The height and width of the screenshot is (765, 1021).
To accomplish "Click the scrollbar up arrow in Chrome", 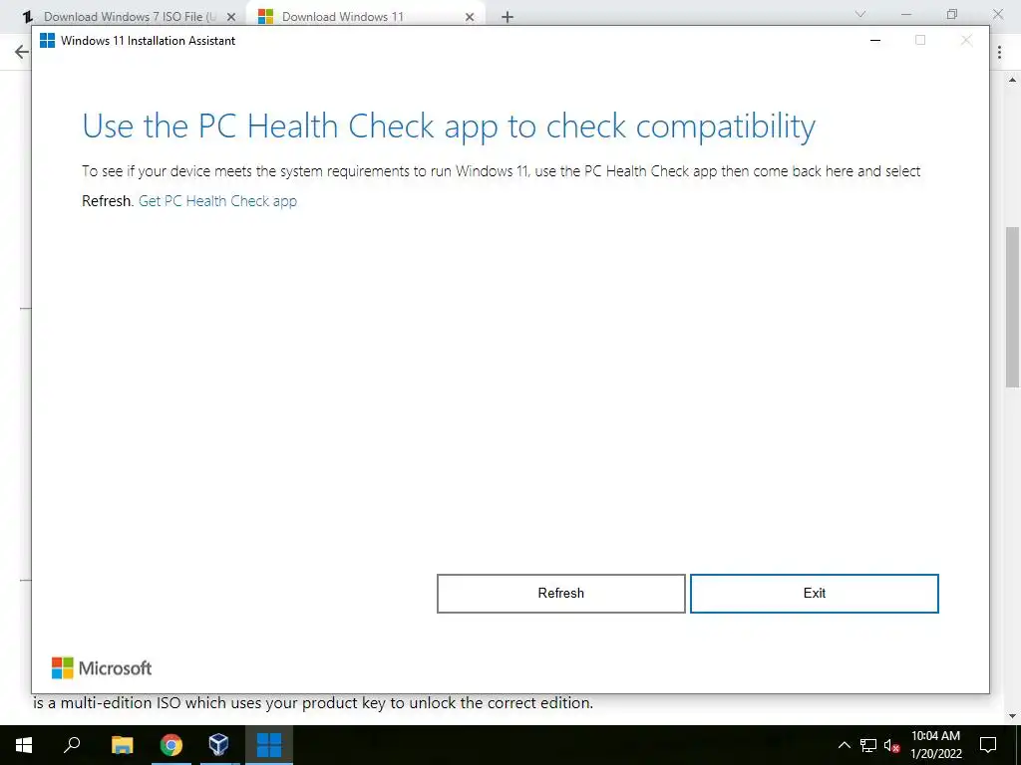I will 1013,80.
